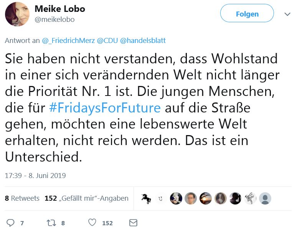
Task: Follow Meike Lobo with the Folgen button
Action: point(247,14)
